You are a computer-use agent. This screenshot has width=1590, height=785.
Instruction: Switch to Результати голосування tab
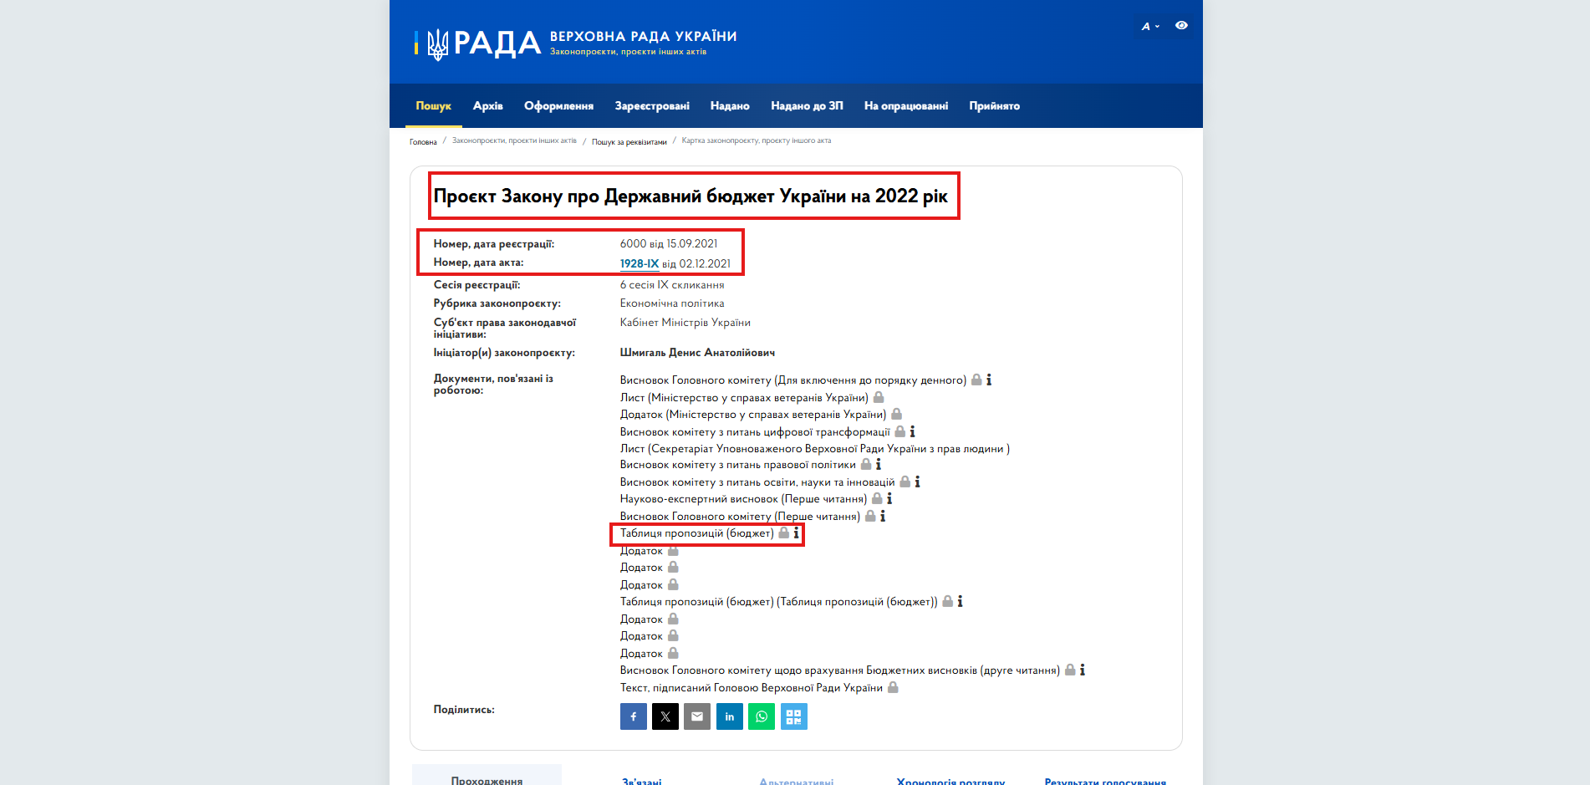point(1105,781)
